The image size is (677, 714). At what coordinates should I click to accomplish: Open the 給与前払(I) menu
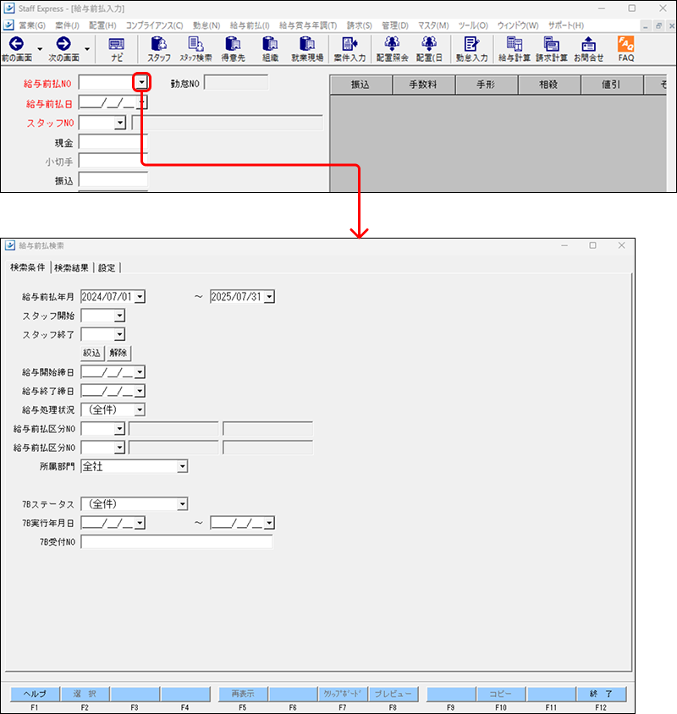(250, 25)
